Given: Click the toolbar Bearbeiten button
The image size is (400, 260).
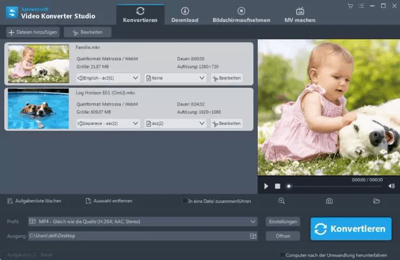Looking at the screenshot, I should [x=87, y=32].
